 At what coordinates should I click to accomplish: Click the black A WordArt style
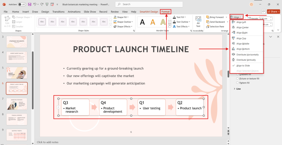pyautogui.click(x=142, y=22)
